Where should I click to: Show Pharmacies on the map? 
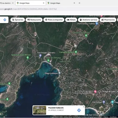click(x=108, y=20)
